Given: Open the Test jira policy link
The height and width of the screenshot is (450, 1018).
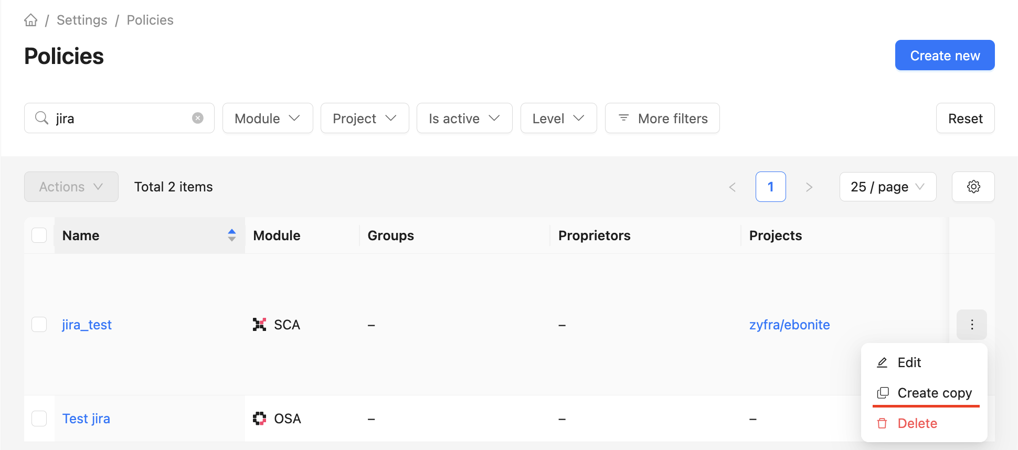Looking at the screenshot, I should [x=86, y=419].
